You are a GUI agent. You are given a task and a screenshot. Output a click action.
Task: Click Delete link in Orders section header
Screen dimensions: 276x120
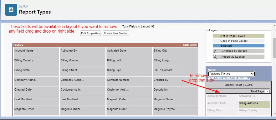tap(193, 45)
